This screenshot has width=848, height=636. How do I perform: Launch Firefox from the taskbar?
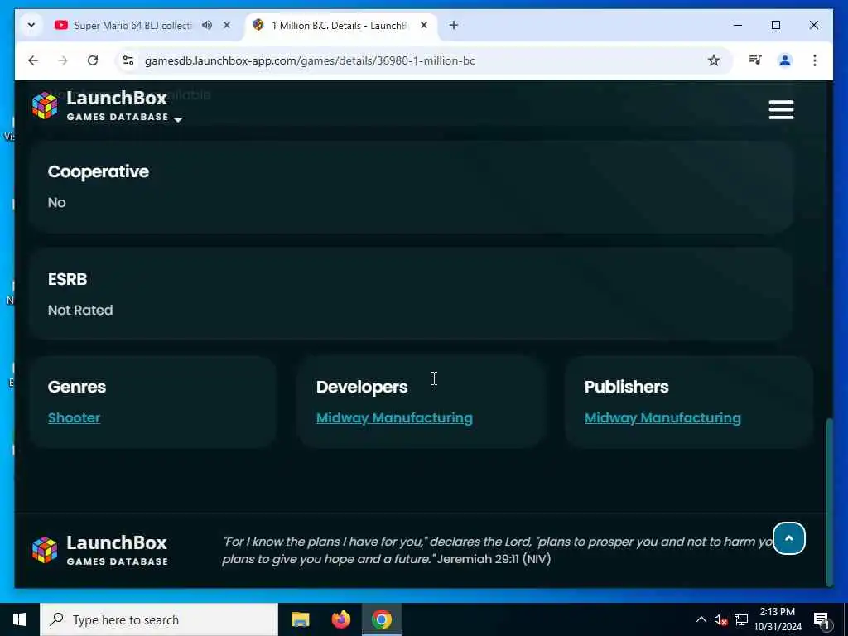point(340,619)
